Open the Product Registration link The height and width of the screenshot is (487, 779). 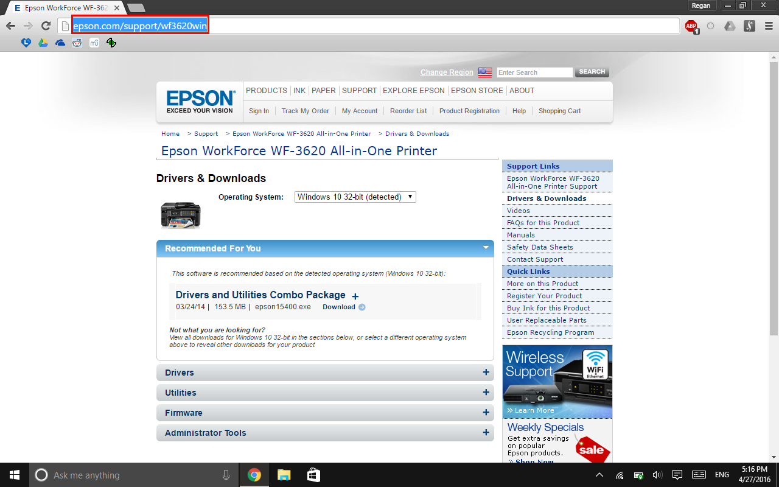pyautogui.click(x=469, y=111)
